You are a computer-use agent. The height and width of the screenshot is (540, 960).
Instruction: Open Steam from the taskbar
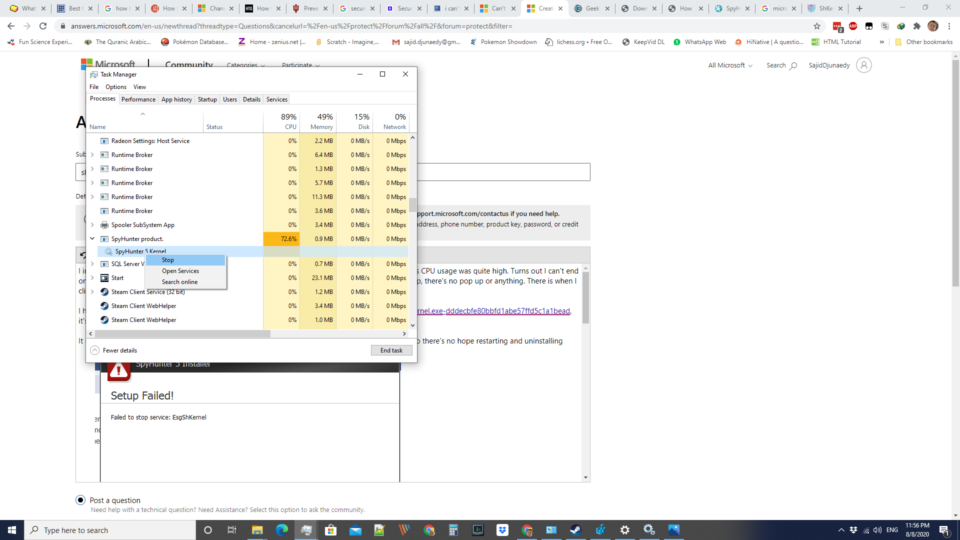pos(576,530)
